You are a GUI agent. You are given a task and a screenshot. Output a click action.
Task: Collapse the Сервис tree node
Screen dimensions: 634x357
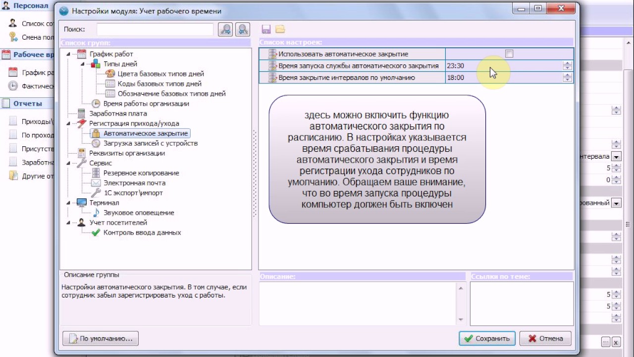click(68, 163)
